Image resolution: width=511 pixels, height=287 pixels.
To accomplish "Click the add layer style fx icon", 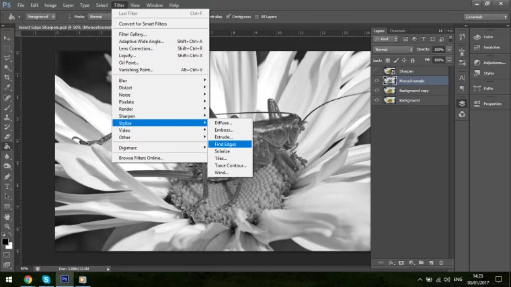I will (x=391, y=263).
